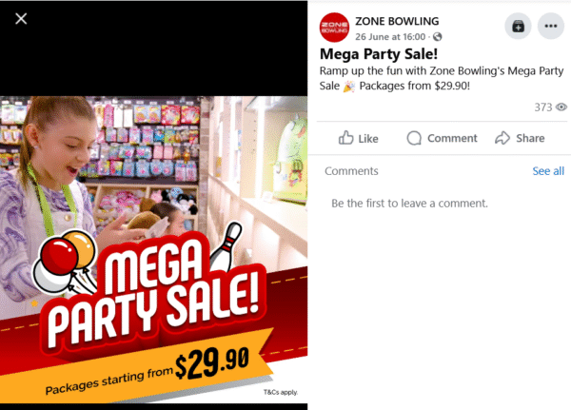Open the ZONE BOWLING page name link
Viewport: 571px width, 410px height.
397,21
